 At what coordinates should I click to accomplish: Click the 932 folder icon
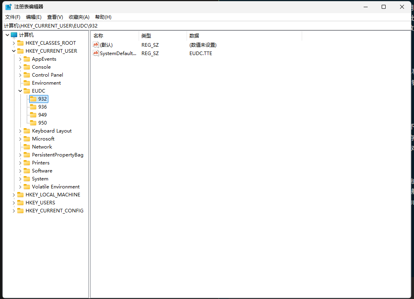tap(33, 99)
